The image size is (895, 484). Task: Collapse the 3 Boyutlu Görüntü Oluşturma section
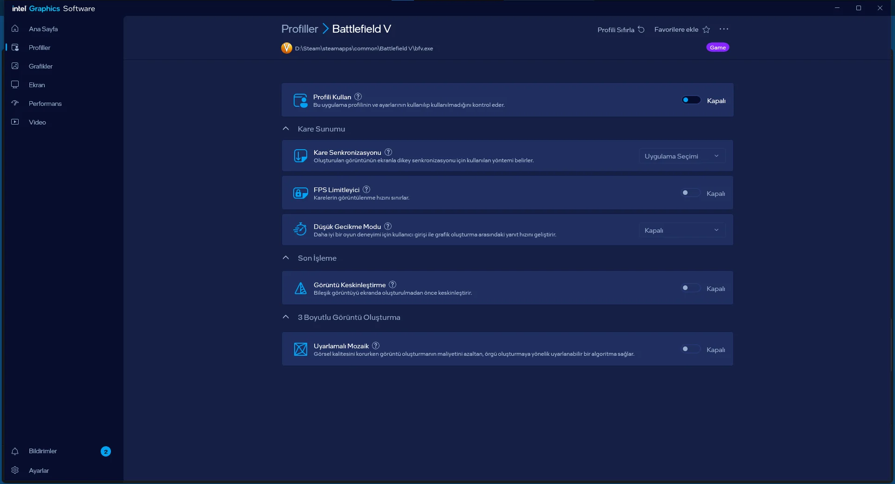286,317
